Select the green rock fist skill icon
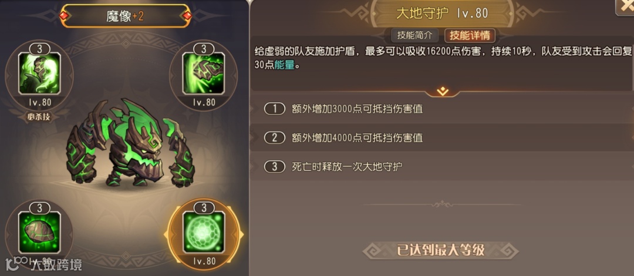The height and width of the screenshot is (276, 634). coord(203,73)
